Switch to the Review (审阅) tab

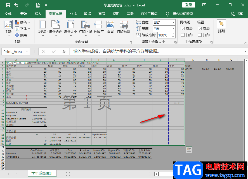point(102,14)
